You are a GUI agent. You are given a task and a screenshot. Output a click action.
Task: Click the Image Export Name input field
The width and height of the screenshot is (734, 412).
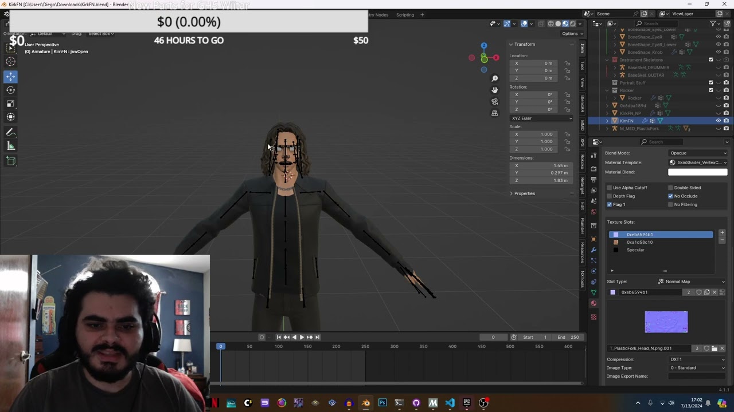pyautogui.click(x=698, y=377)
